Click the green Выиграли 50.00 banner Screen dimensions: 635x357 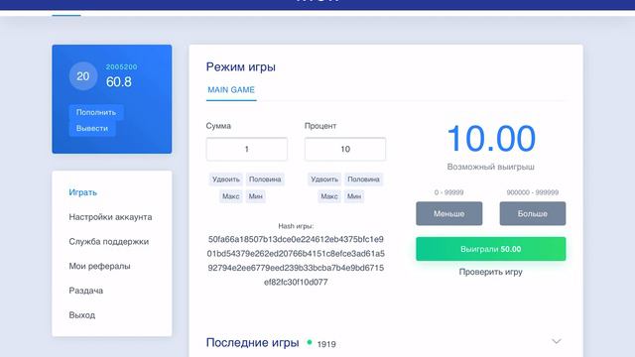tap(491, 249)
